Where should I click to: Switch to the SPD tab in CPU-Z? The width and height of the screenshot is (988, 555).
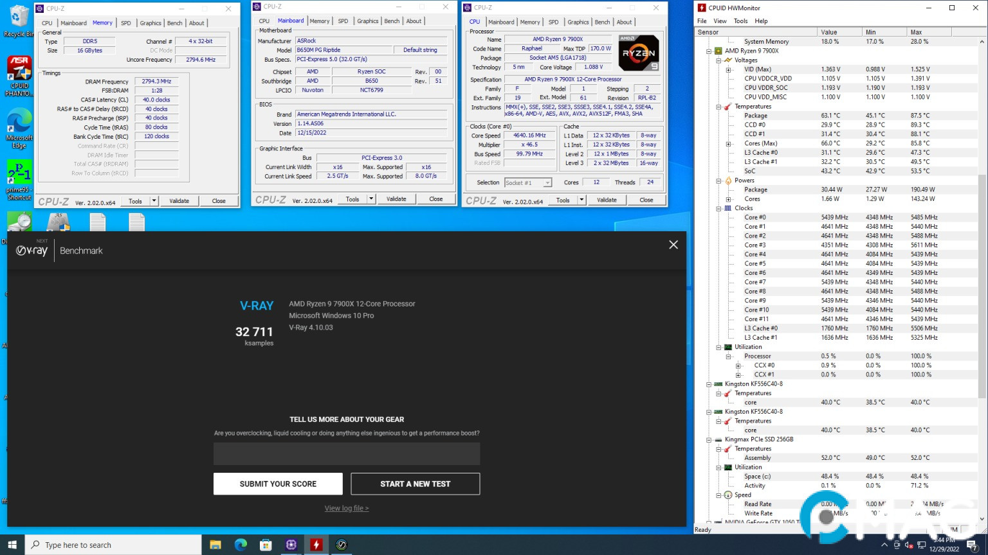coord(127,23)
